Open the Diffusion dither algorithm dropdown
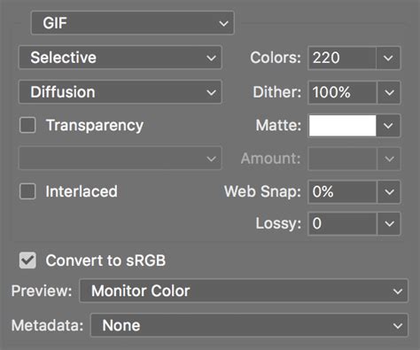The height and width of the screenshot is (350, 420). [121, 92]
